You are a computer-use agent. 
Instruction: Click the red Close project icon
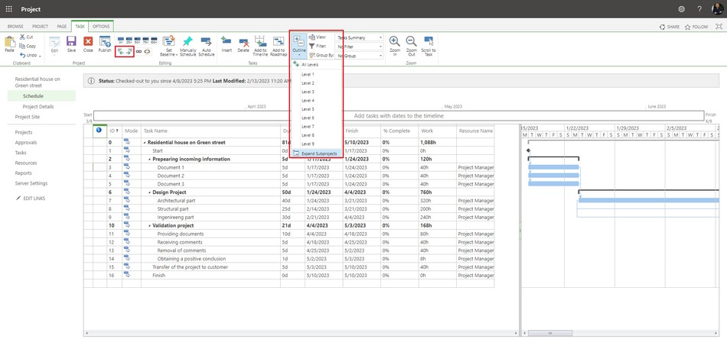click(88, 41)
